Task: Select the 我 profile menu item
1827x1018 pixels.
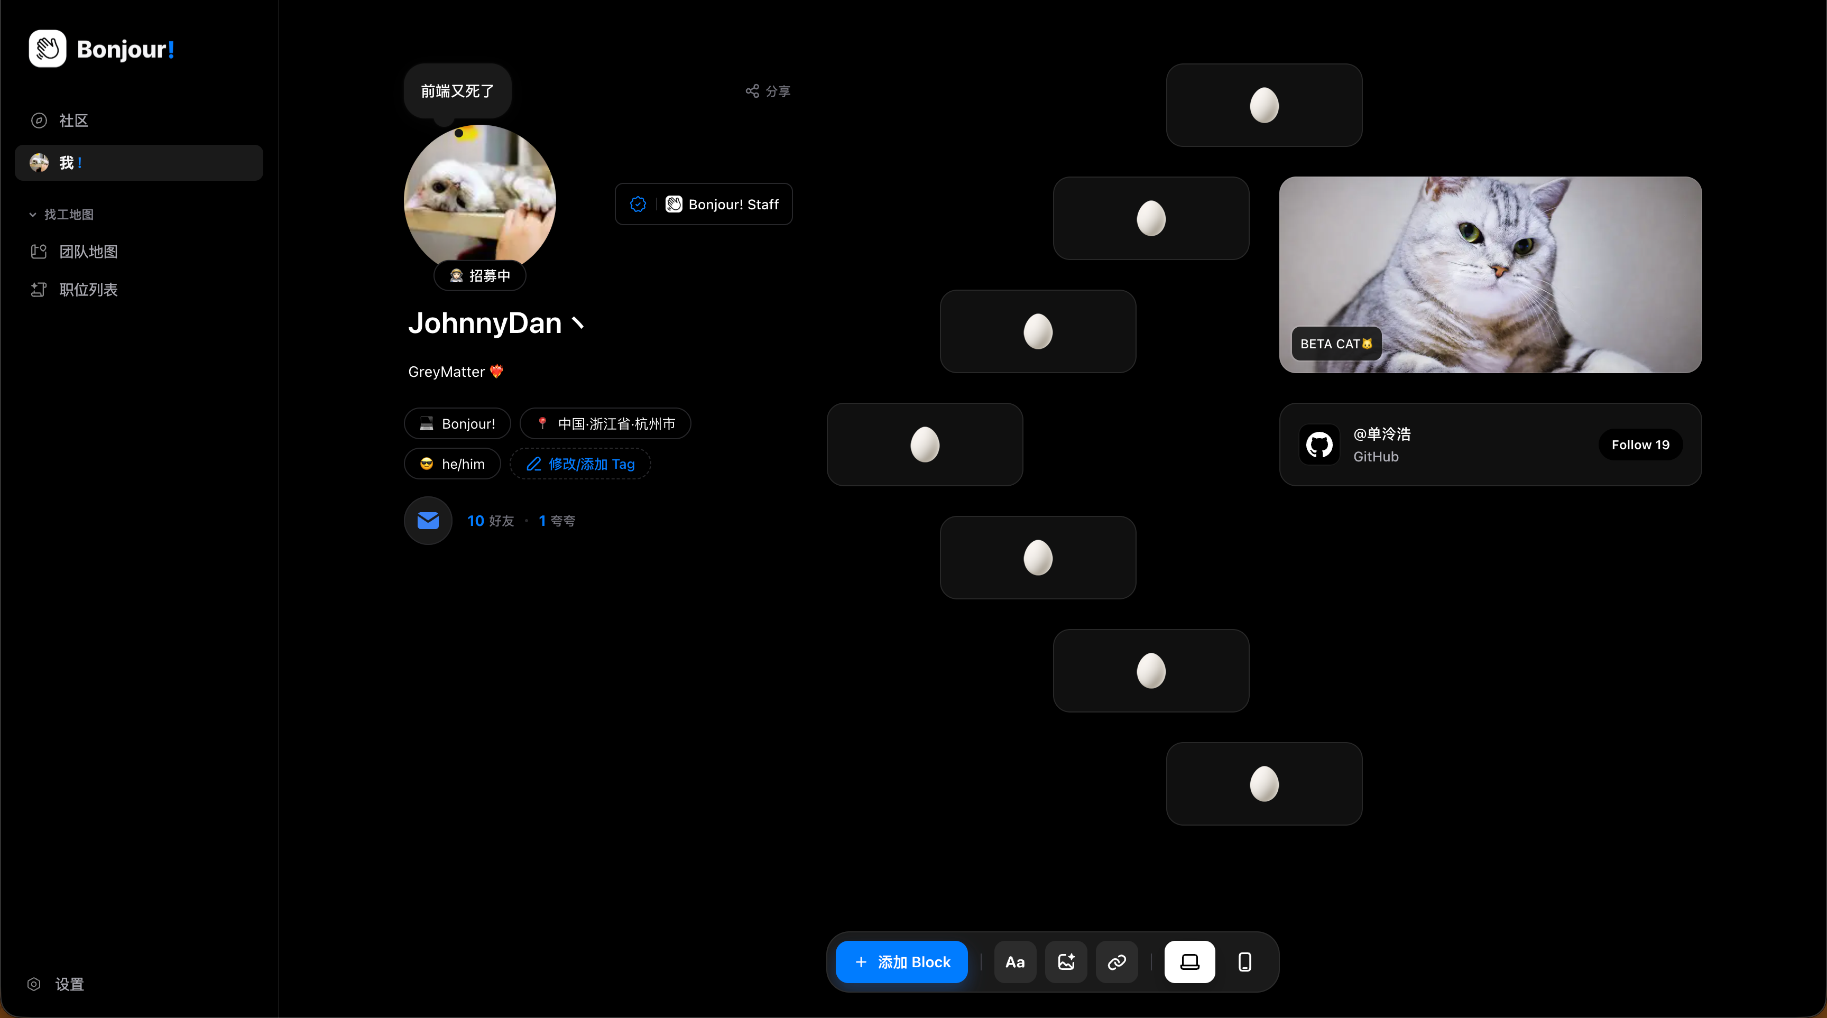Action: click(x=139, y=163)
